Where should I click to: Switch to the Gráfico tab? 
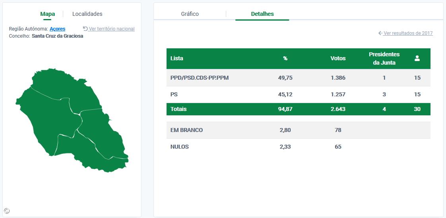pos(190,14)
